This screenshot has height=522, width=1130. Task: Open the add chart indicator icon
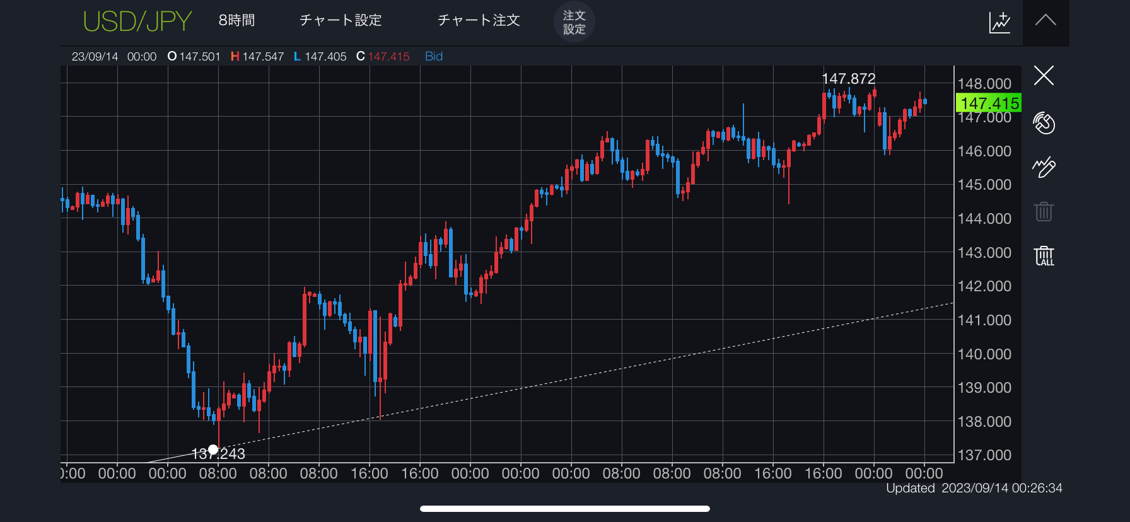tap(999, 22)
